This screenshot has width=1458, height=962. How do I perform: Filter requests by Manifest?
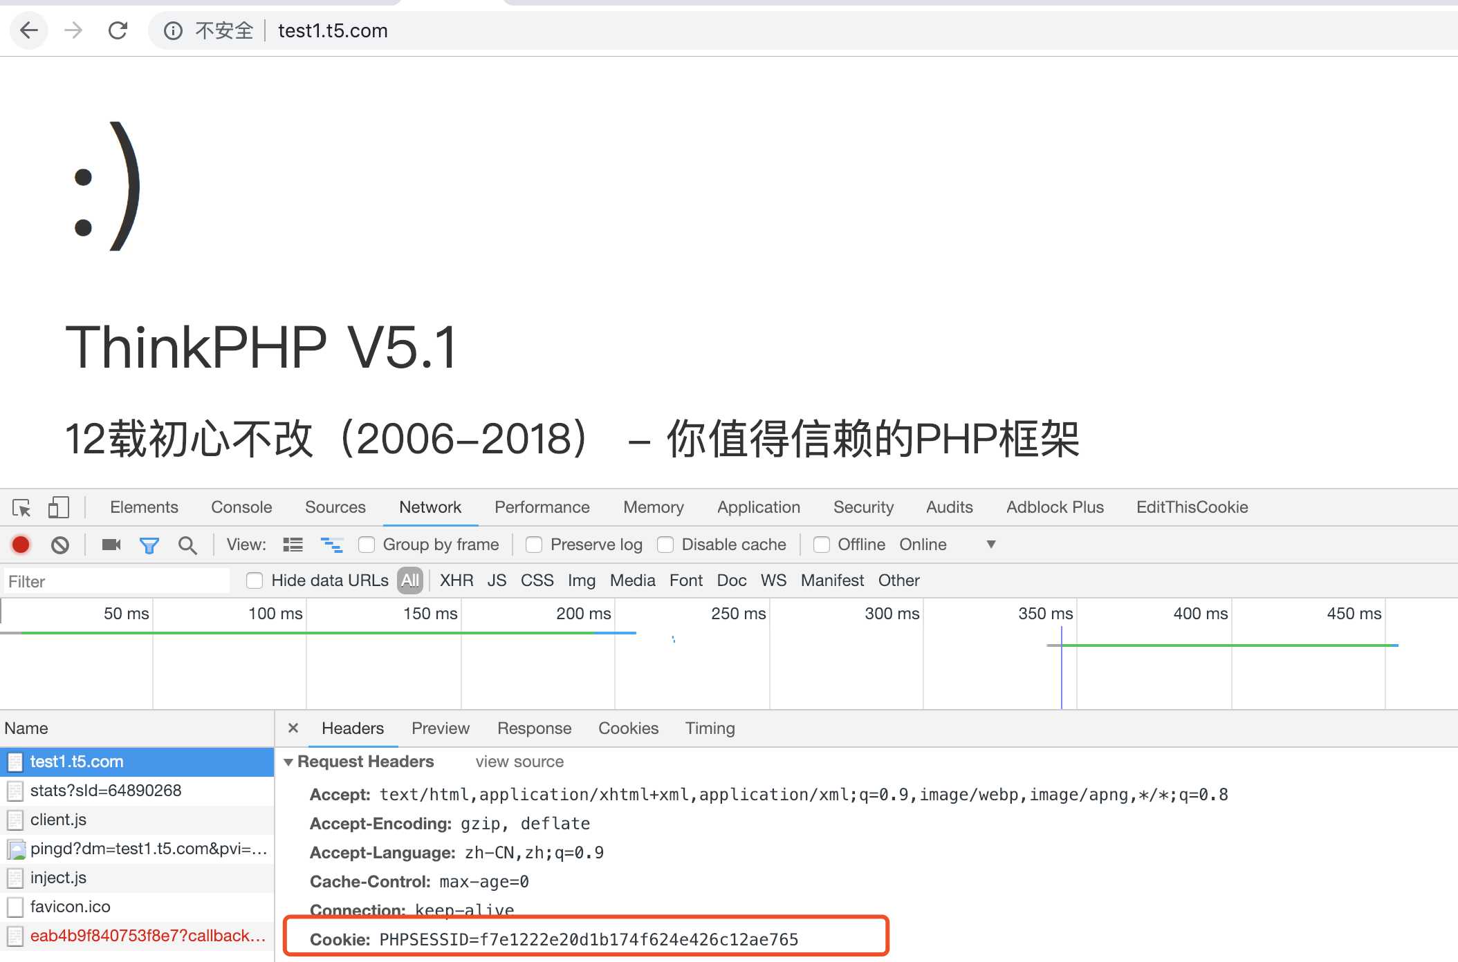coord(833,581)
